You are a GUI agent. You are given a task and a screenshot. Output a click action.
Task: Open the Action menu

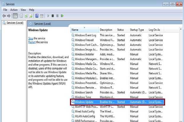[14, 10]
